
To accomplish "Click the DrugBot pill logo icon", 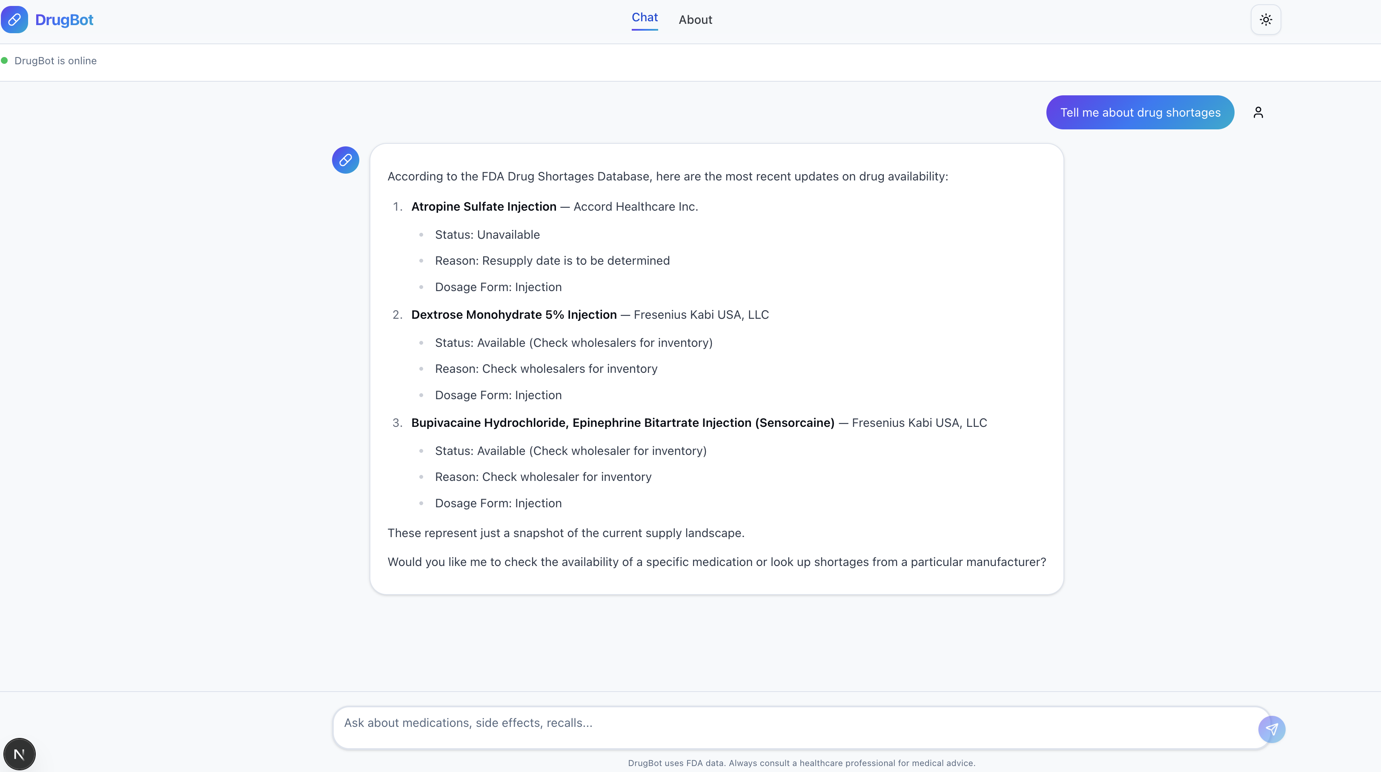I will pos(14,20).
